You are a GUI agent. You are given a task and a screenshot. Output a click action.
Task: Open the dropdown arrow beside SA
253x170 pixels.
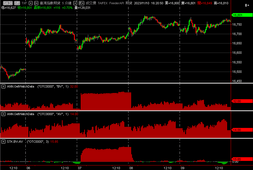point(11,3)
